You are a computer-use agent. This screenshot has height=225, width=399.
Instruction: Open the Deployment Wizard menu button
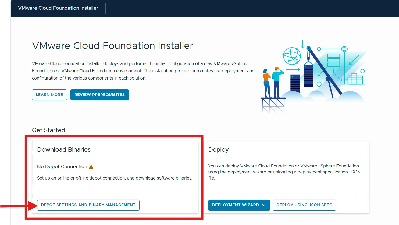pos(235,205)
